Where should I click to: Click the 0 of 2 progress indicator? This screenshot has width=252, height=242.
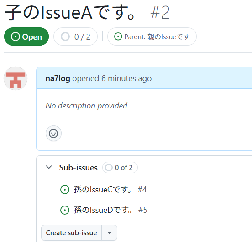click(x=120, y=168)
